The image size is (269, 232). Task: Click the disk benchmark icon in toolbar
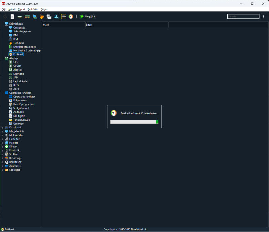20,17
